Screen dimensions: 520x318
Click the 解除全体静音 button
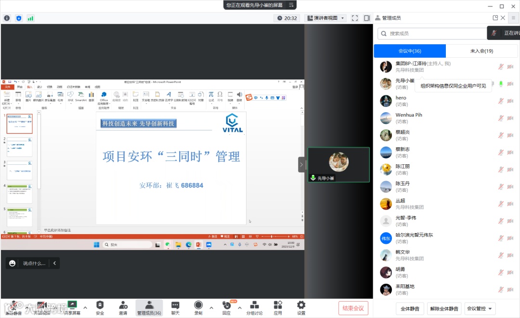pyautogui.click(x=444, y=308)
